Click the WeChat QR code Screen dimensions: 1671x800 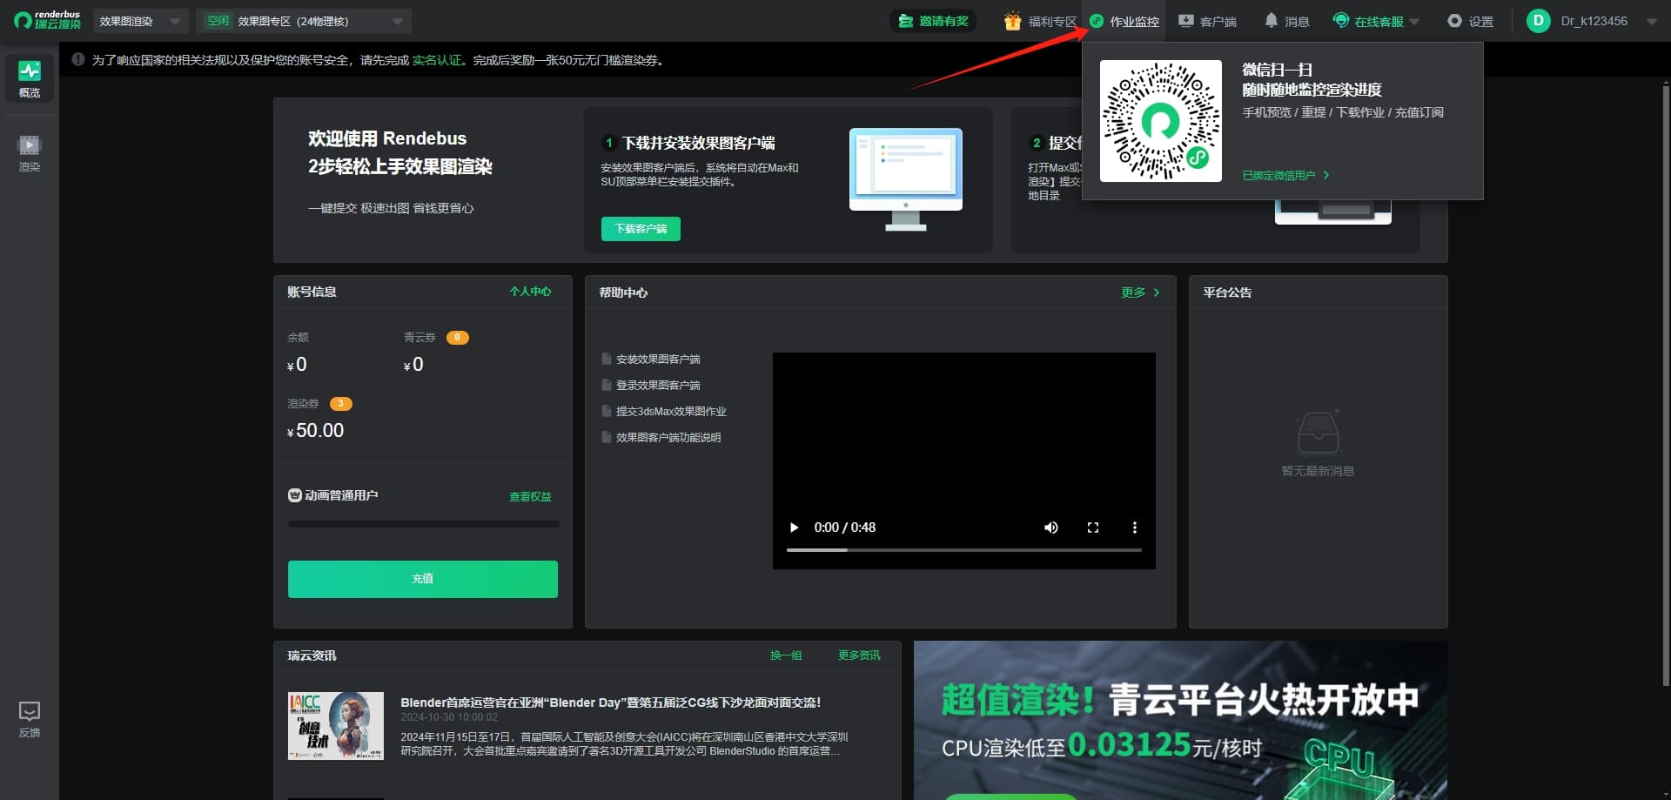click(x=1161, y=121)
